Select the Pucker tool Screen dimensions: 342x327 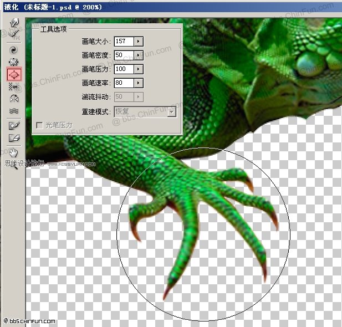click(x=13, y=62)
